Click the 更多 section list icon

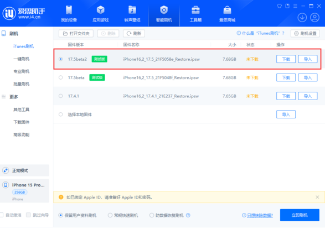(3, 96)
